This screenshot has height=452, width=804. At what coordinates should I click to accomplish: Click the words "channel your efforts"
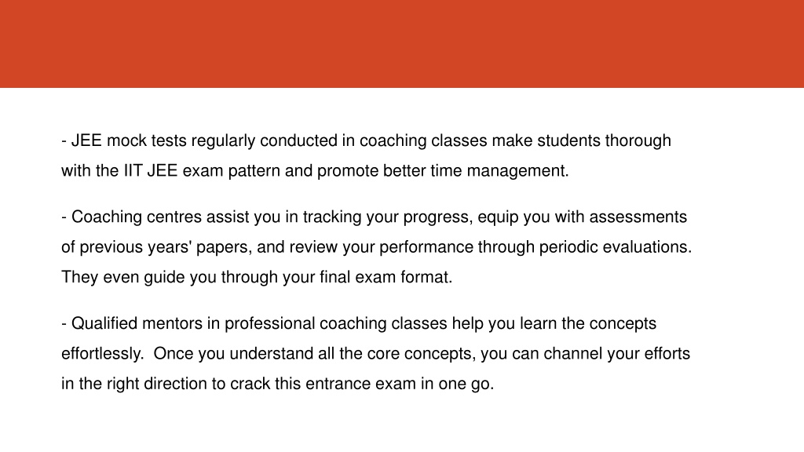coord(617,354)
